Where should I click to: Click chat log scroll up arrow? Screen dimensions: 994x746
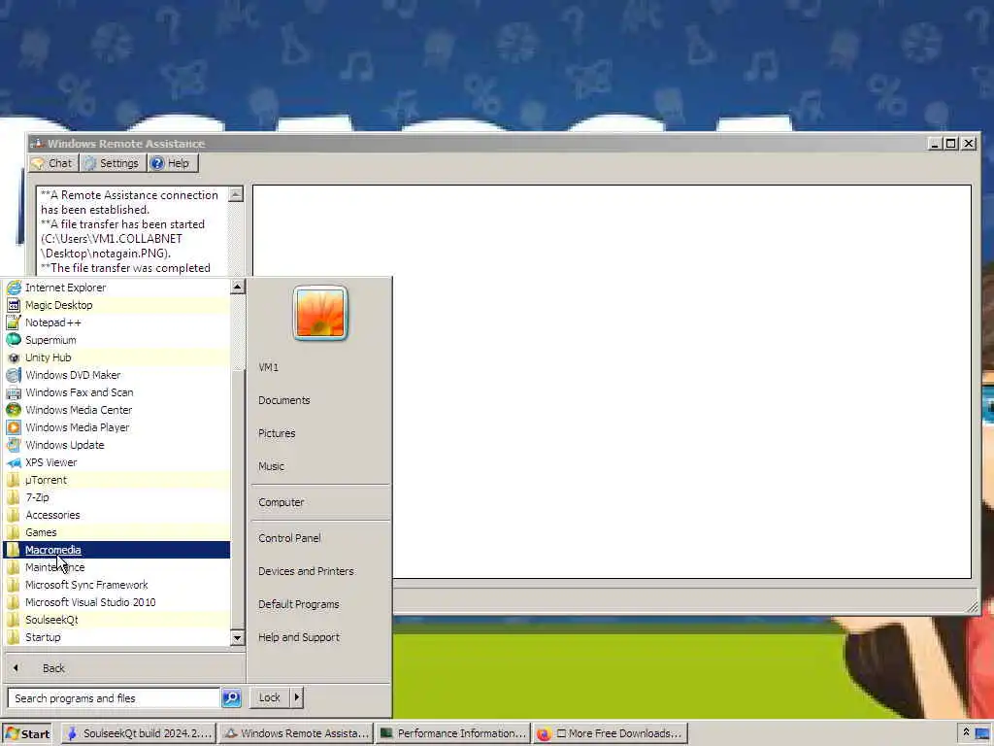click(x=235, y=194)
